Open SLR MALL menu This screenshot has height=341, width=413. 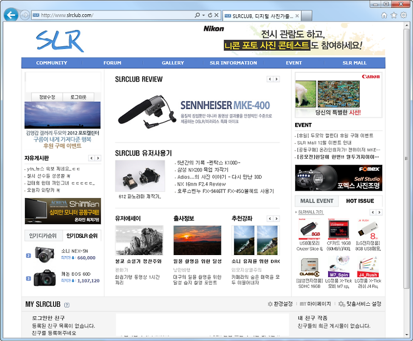355,63
